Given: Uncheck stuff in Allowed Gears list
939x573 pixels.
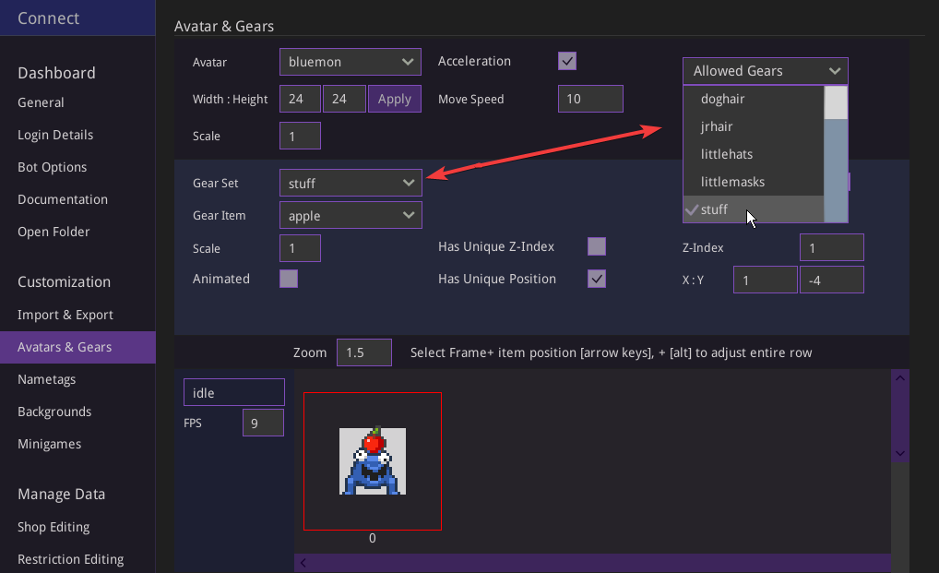Looking at the screenshot, I should coord(754,209).
